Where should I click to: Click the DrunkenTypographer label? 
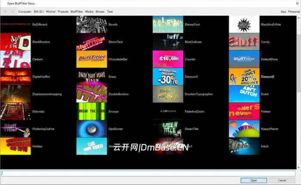[199, 94]
